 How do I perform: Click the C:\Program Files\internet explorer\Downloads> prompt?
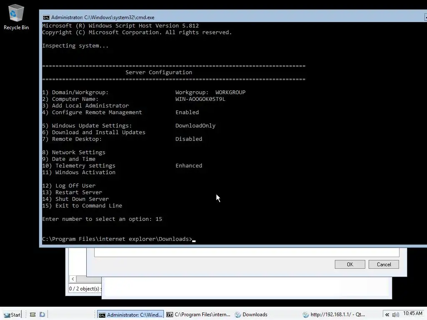click(117, 239)
